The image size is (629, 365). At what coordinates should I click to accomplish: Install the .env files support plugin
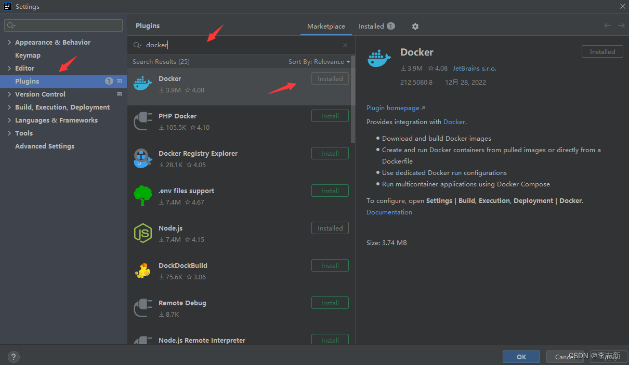pyautogui.click(x=330, y=191)
